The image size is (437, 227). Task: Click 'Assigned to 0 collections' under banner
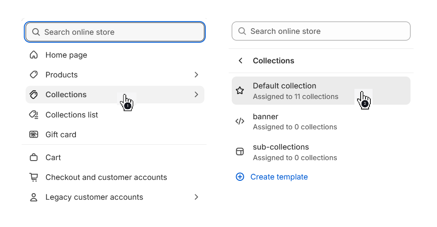tap(295, 127)
